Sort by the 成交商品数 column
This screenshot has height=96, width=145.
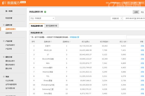(105, 42)
